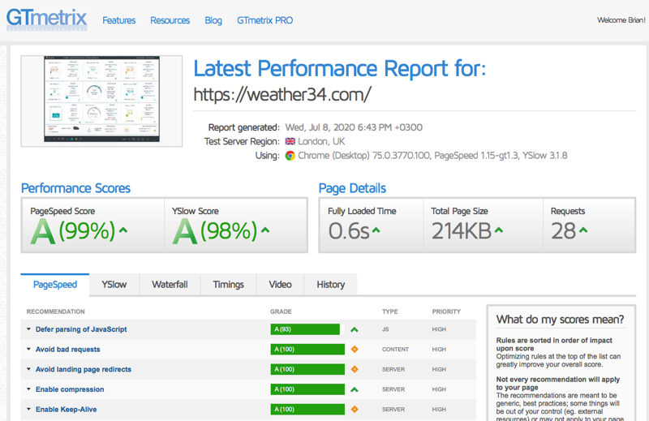Click the PRIORITY column header

pos(446,311)
